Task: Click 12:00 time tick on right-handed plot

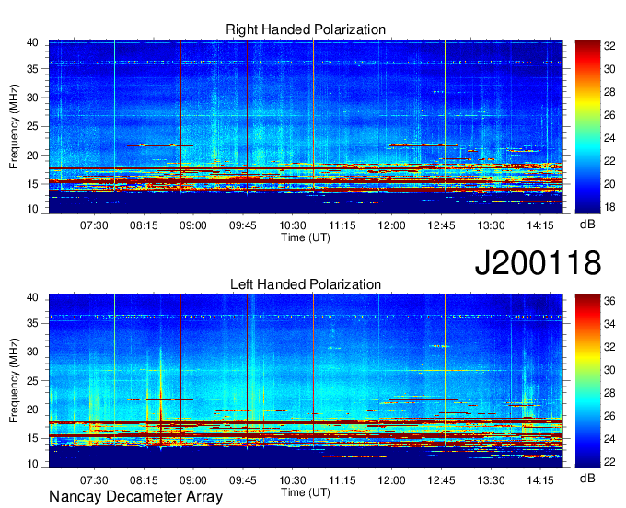Action: point(391,225)
